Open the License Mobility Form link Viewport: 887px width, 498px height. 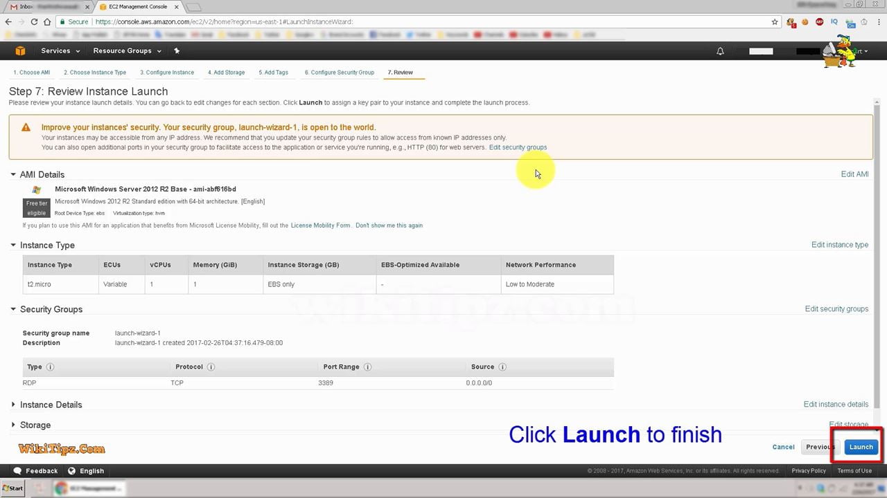point(320,225)
